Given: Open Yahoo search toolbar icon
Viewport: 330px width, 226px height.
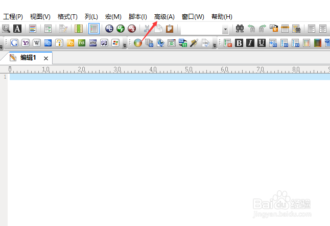Looking at the screenshot, I should (26, 43).
